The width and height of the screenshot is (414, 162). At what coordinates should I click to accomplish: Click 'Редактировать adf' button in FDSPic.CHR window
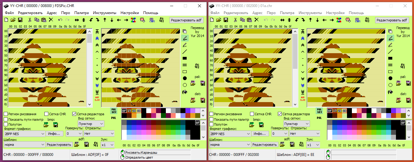pyautogui.click(x=186, y=20)
